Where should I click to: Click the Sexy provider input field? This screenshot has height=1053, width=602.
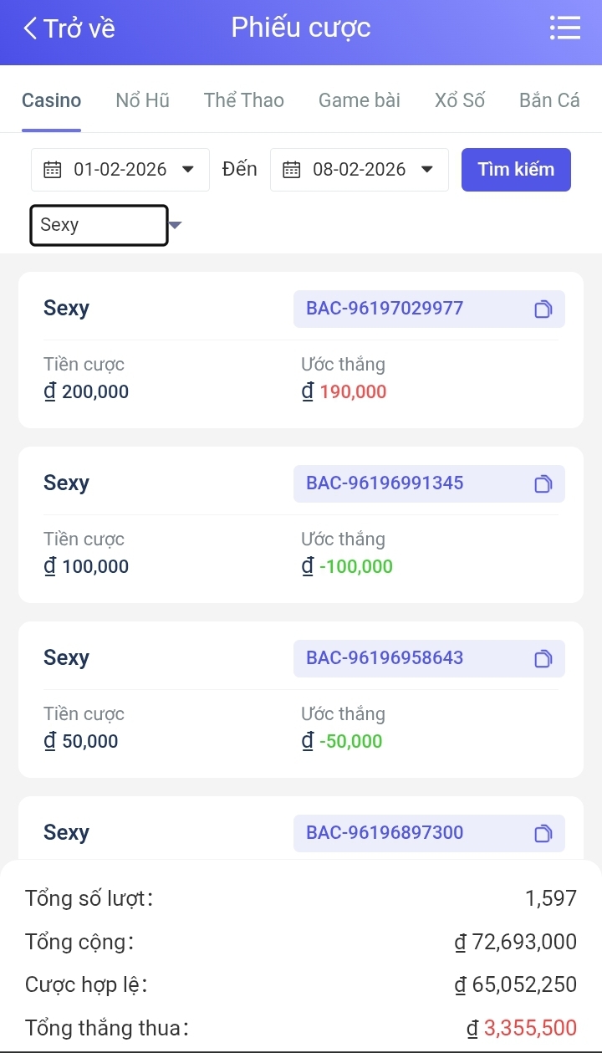pos(99,225)
